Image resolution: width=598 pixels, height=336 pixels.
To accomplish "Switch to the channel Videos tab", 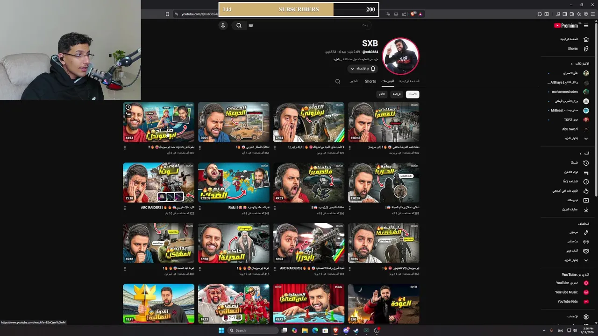I will coord(388,81).
